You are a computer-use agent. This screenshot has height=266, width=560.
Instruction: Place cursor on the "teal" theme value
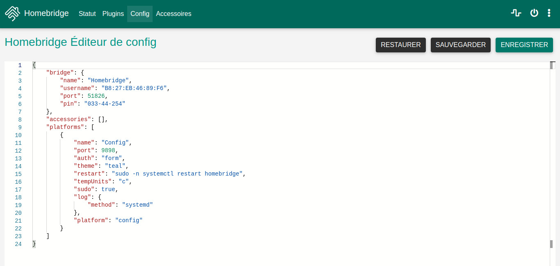point(115,166)
